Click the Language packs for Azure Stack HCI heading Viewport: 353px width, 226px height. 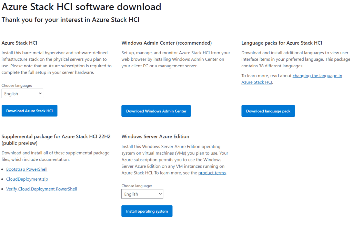(x=282, y=43)
